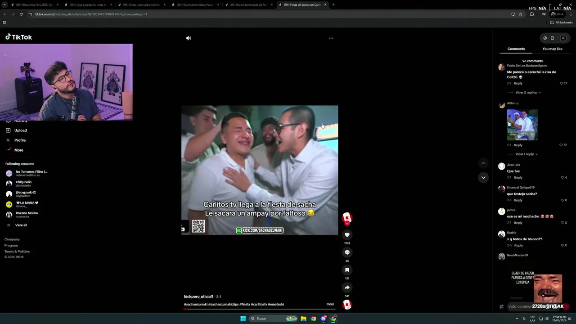Viewport: 576px width, 324px height.
Task: Reply to Pablo De Los Backyardigans' comment
Action: click(x=518, y=83)
